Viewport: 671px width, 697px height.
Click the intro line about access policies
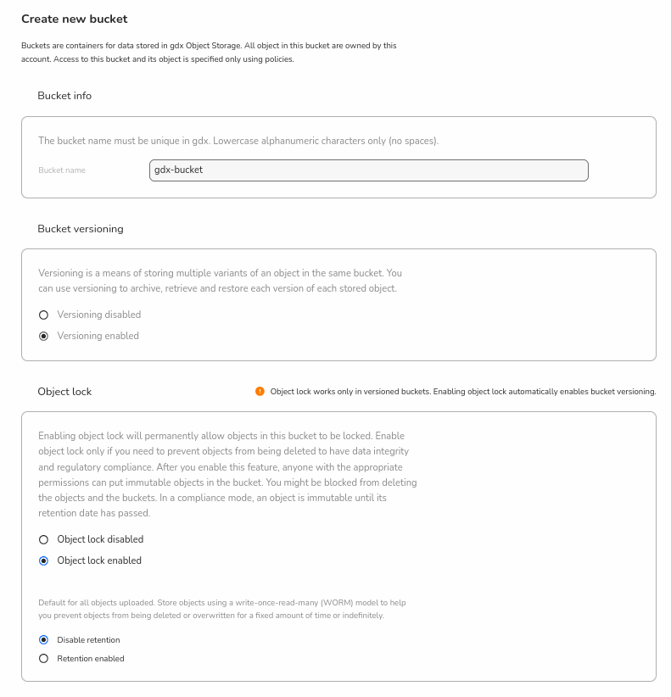[x=158, y=59]
